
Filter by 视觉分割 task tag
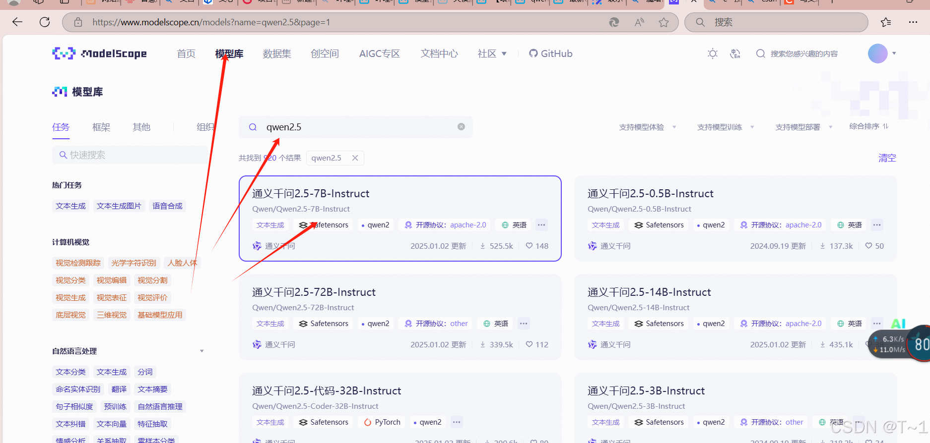152,280
